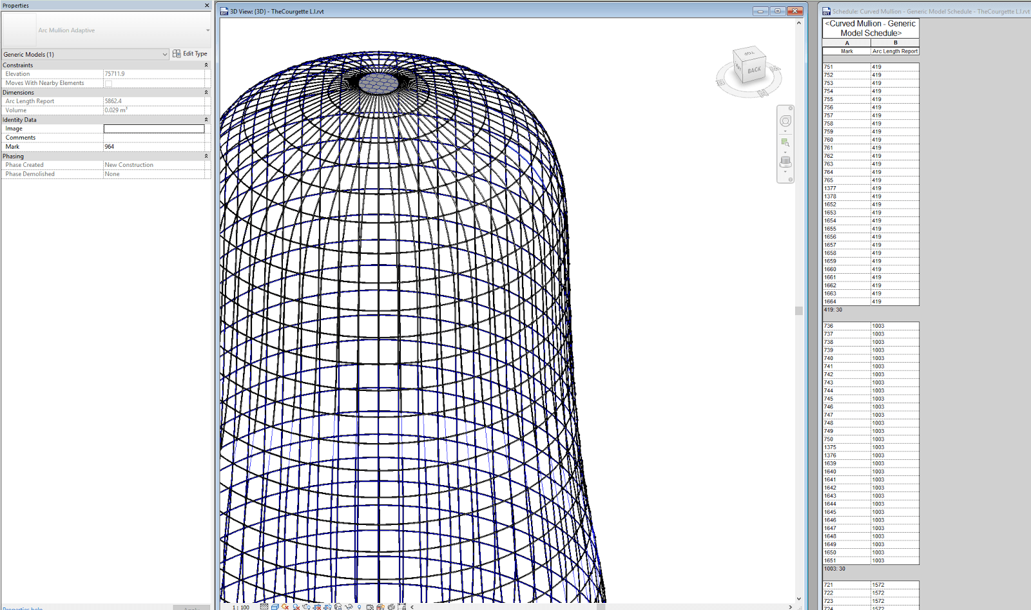The height and width of the screenshot is (610, 1031).
Task: Toggle Shadows in view control bar
Action: pos(296,606)
